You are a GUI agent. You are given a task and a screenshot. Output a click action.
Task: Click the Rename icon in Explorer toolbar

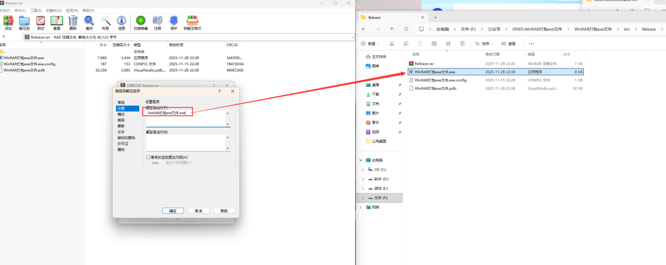point(434,43)
